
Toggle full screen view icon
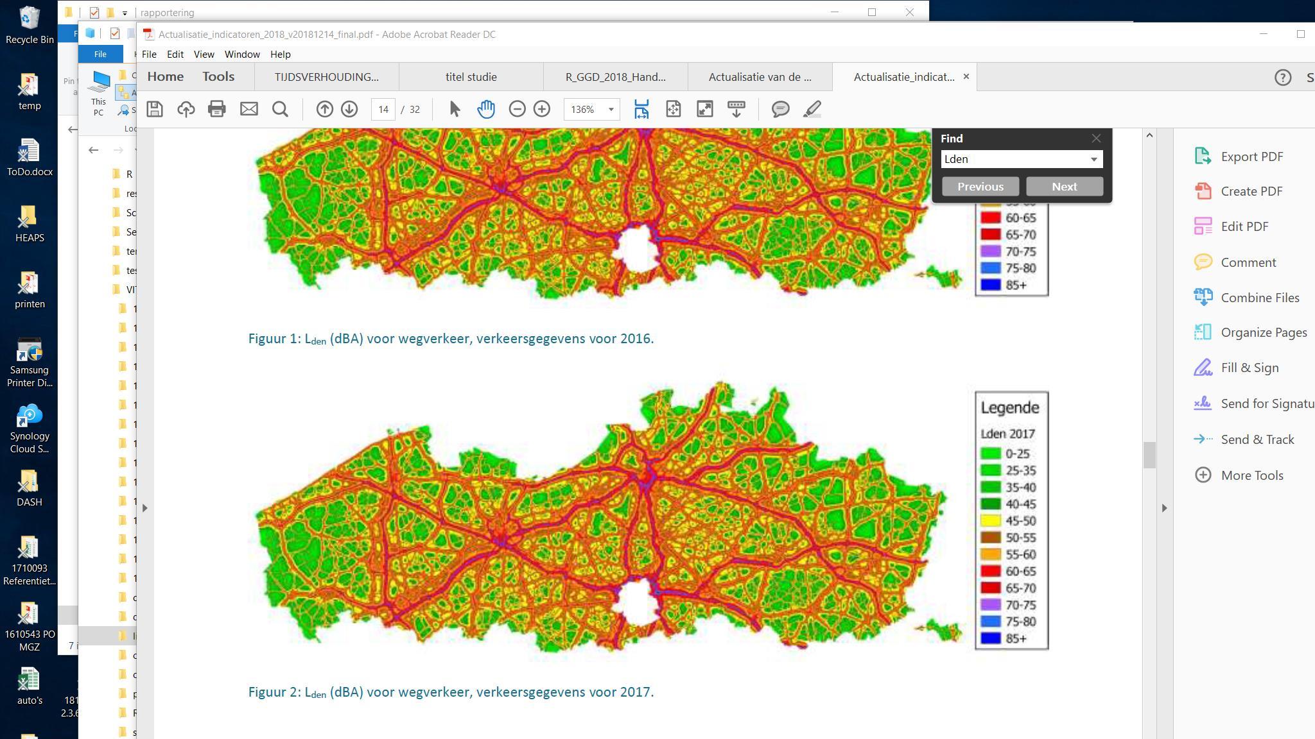704,109
